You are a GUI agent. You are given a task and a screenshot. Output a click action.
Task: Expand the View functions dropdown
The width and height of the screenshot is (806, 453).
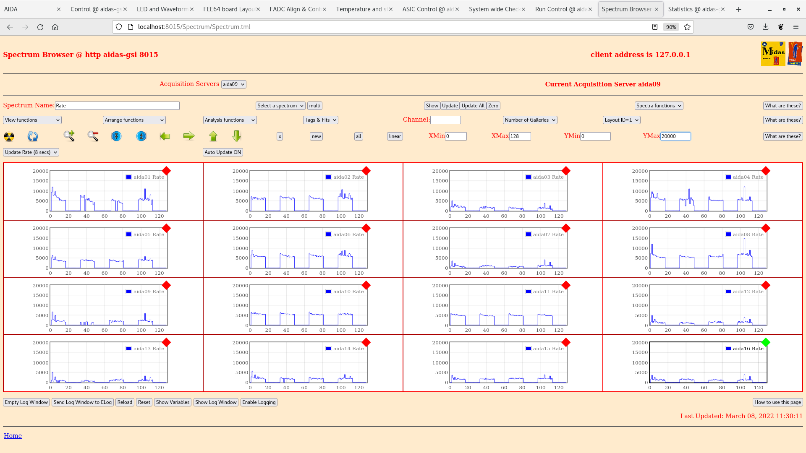(x=32, y=120)
